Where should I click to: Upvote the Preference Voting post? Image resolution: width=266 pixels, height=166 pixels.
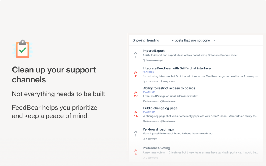tap(135, 151)
